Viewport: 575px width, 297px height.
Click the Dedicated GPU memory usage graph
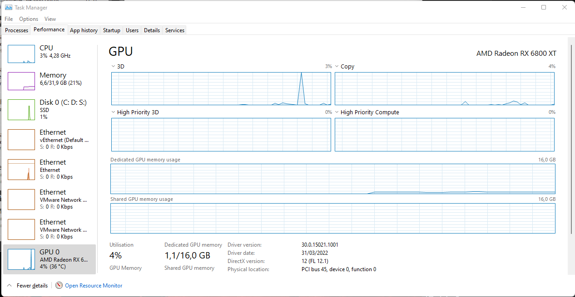click(333, 179)
